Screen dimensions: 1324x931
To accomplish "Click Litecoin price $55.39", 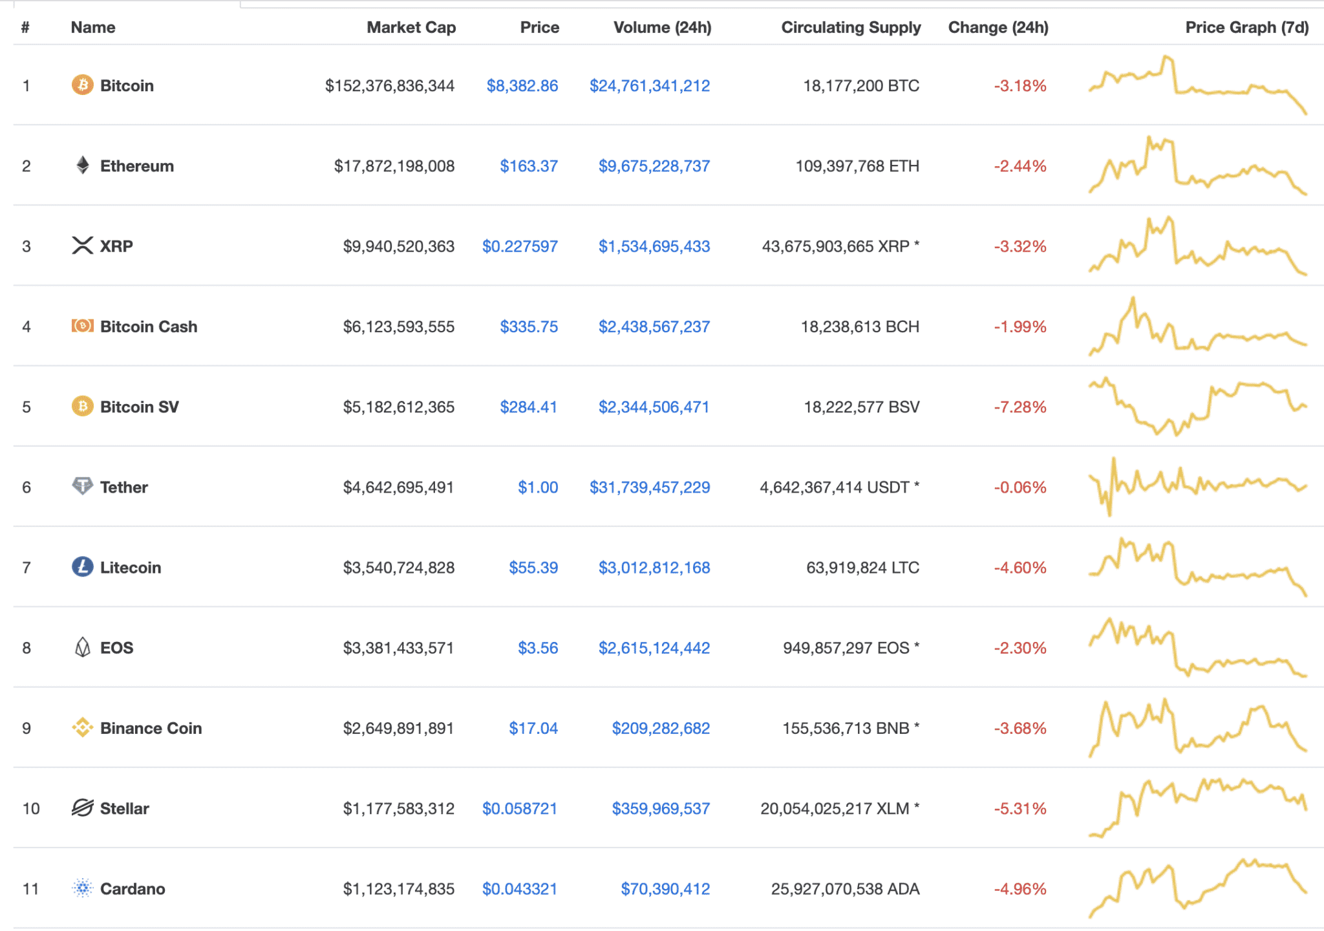I will (533, 568).
